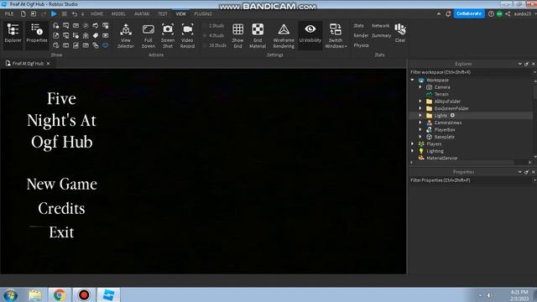Select the 16 Studs grid option
This screenshot has height=302, width=537.
(x=215, y=45)
